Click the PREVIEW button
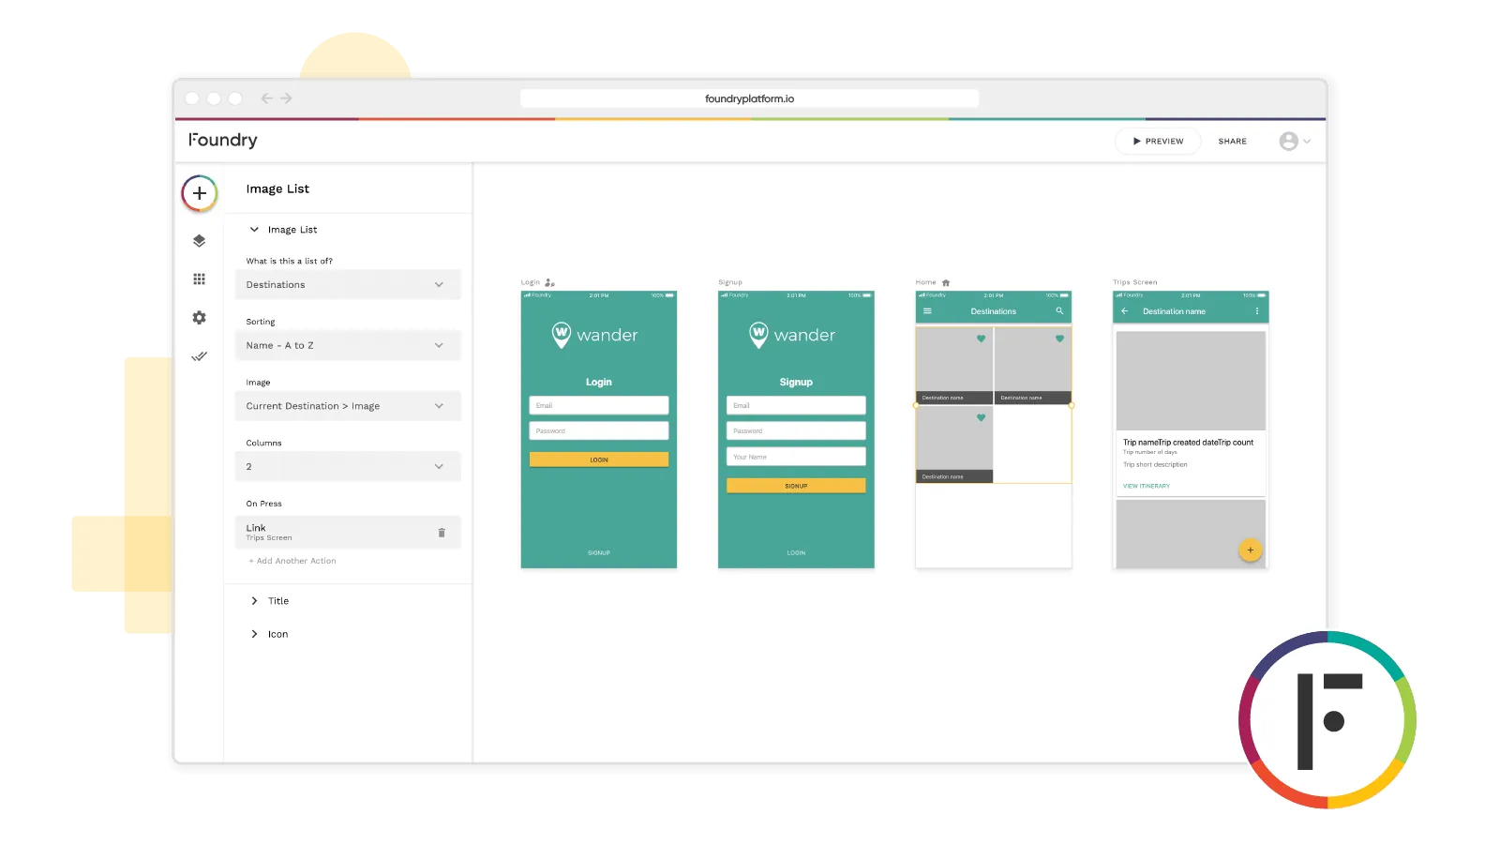 coord(1157,141)
